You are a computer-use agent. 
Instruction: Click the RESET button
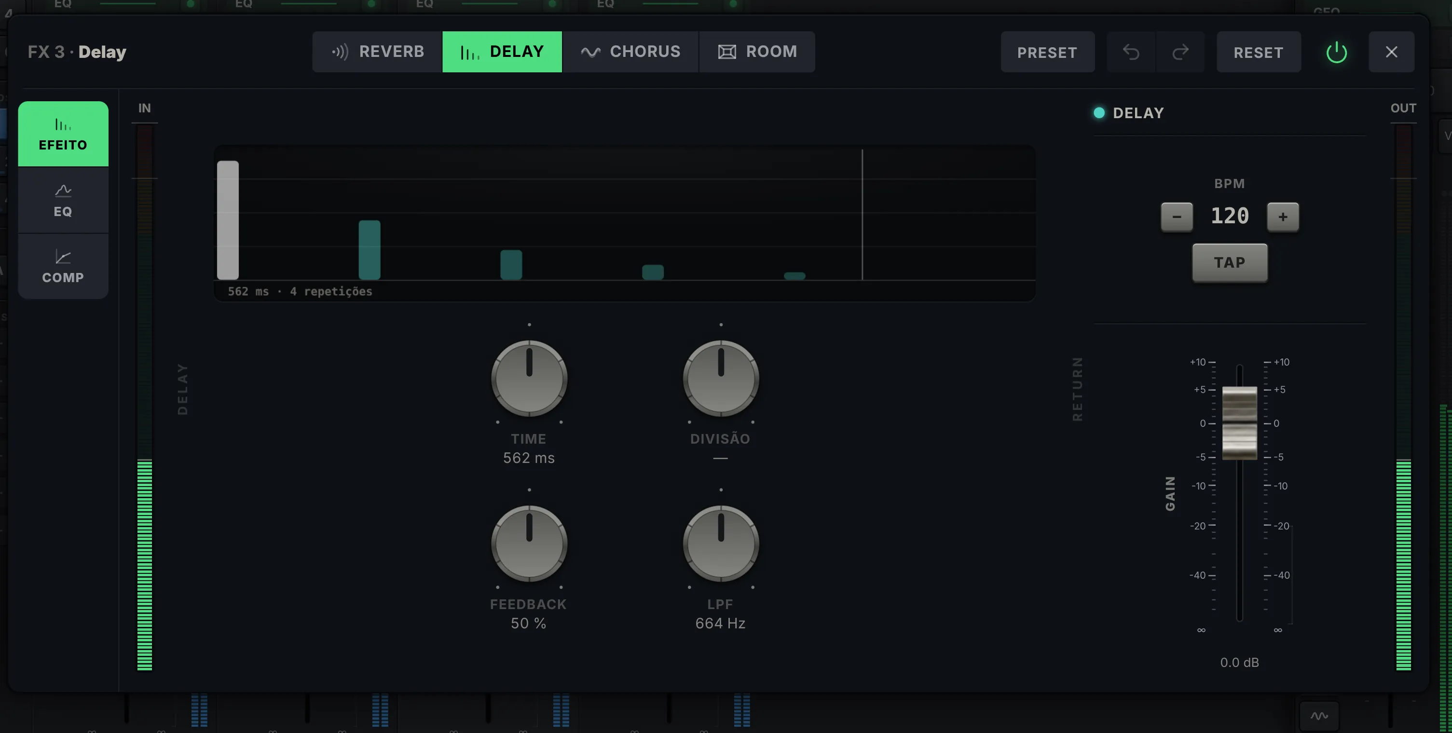(1258, 52)
